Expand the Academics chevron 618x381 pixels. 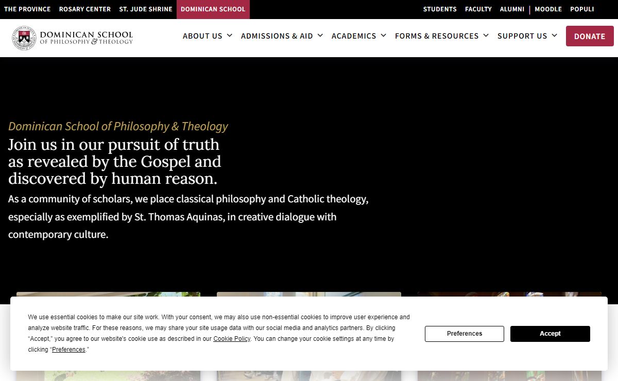click(384, 36)
